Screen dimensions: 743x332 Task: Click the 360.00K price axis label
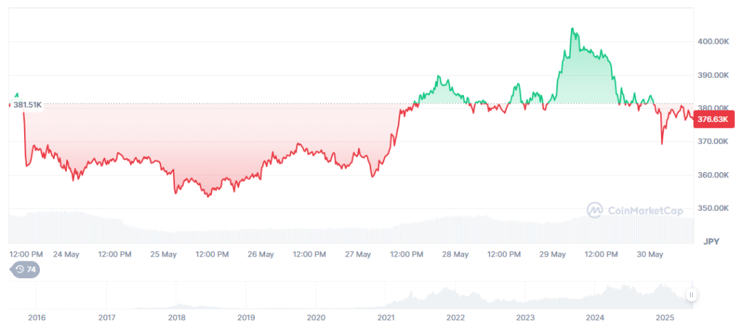[x=715, y=175]
